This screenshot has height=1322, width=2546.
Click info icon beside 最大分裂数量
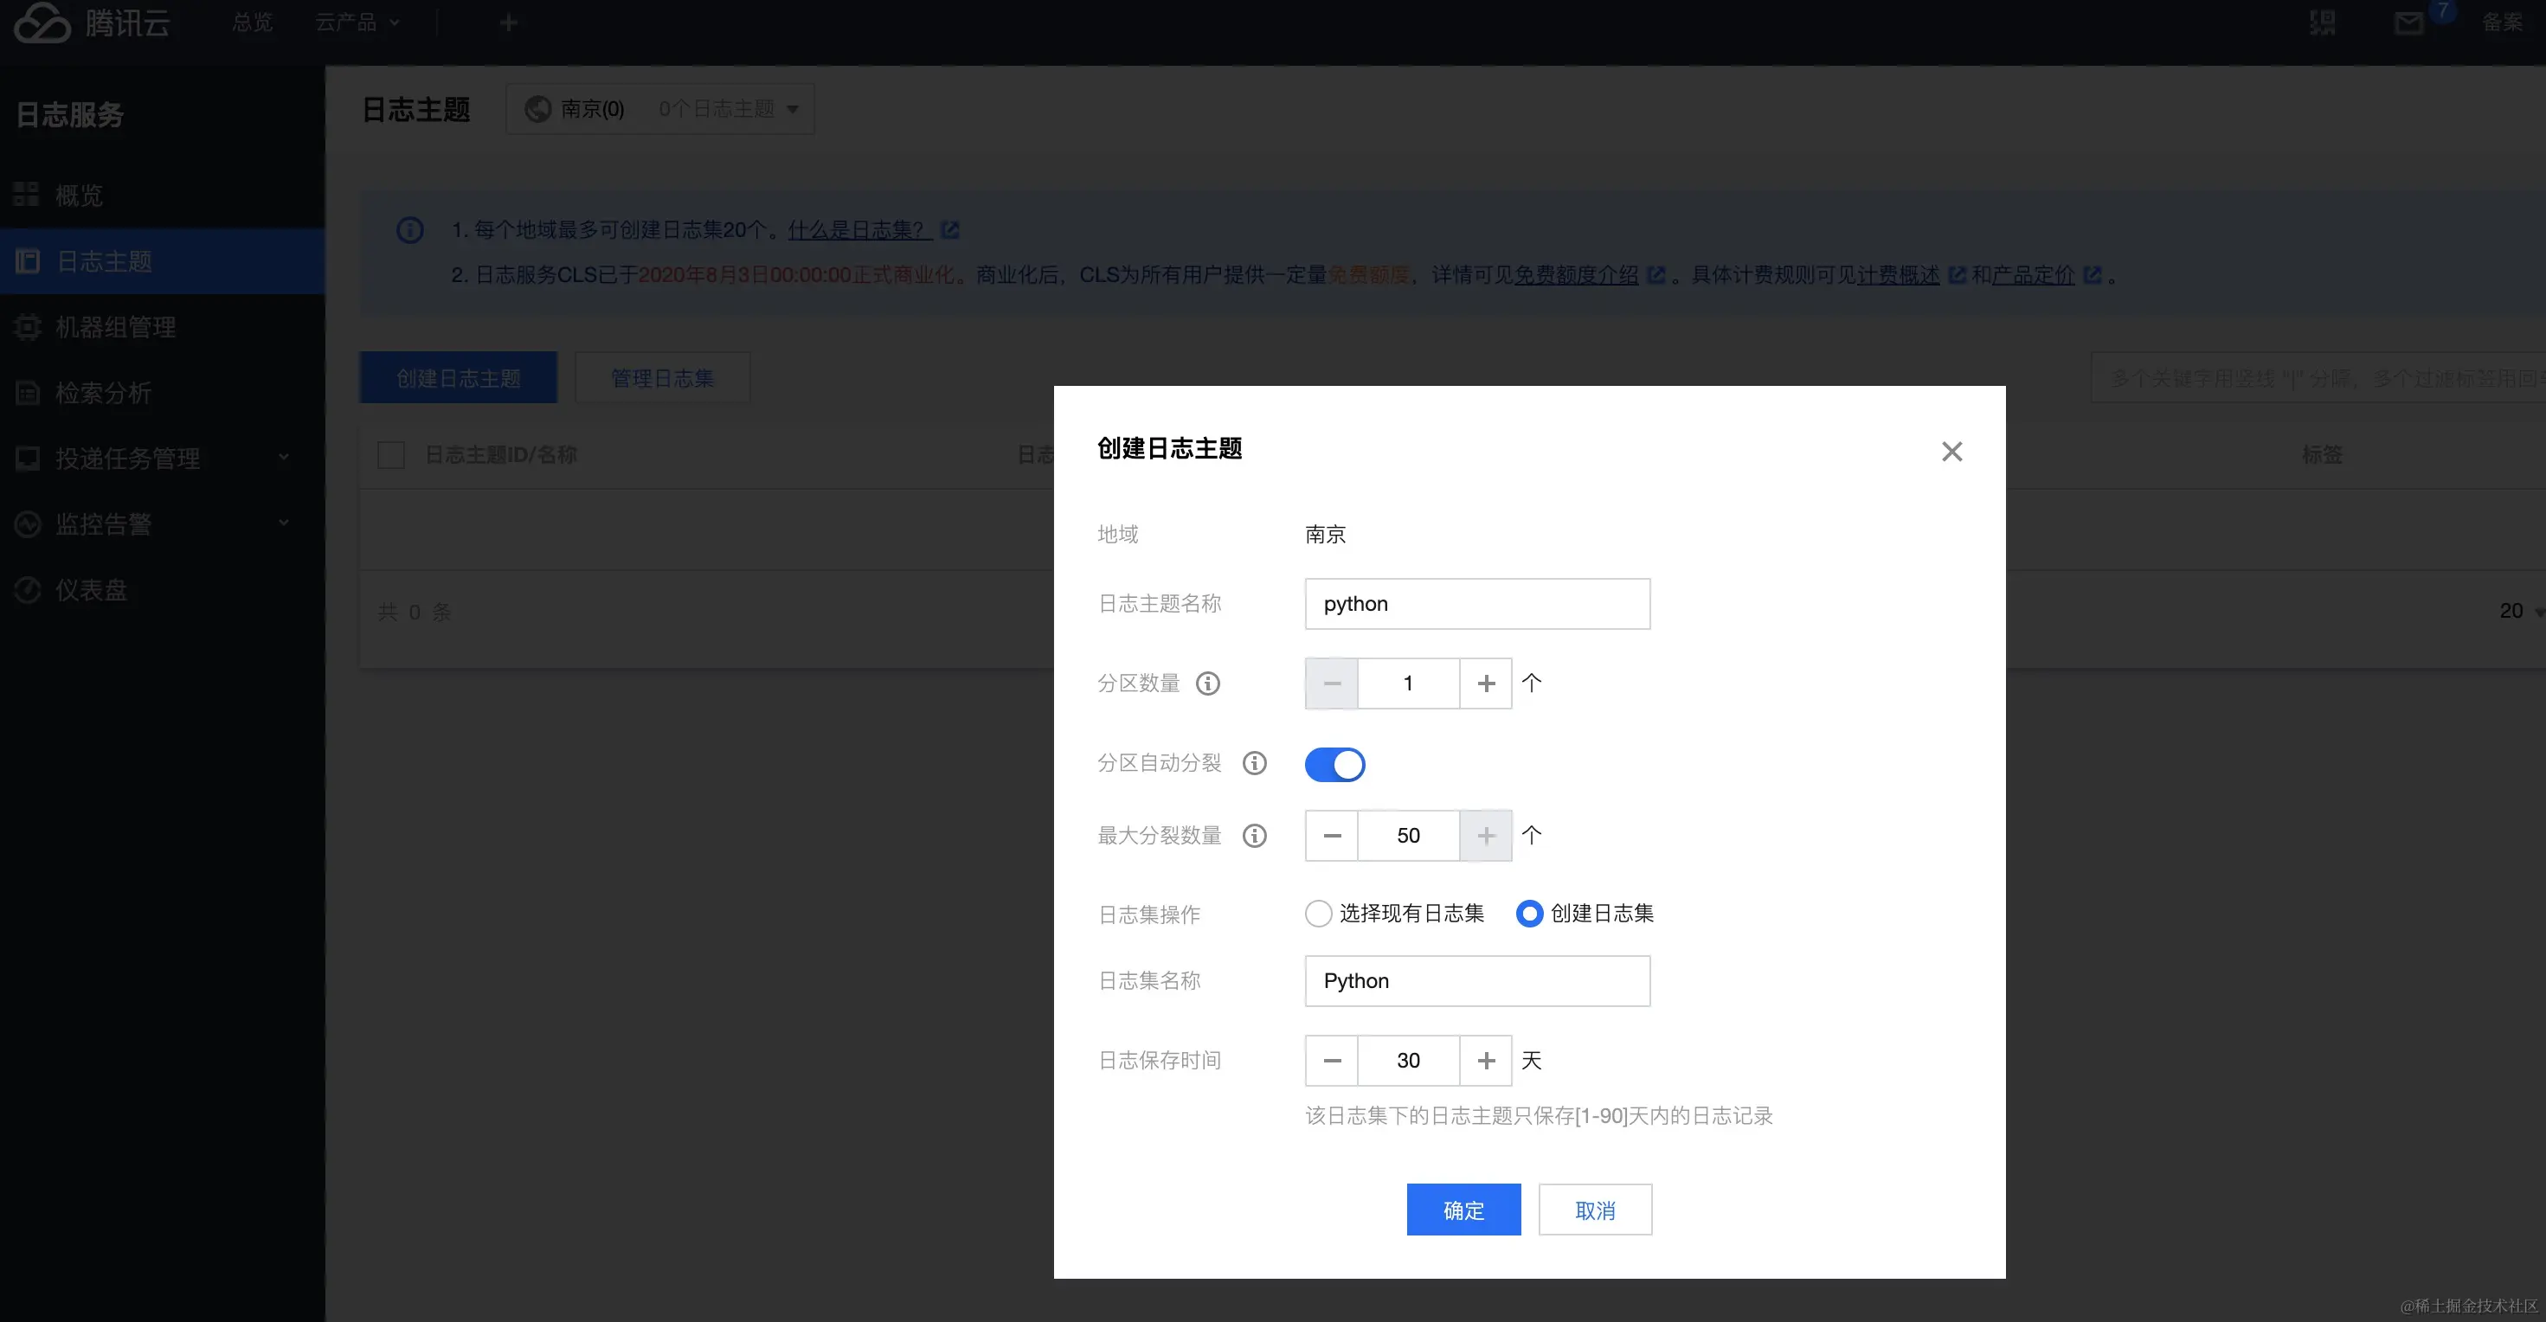coord(1254,836)
